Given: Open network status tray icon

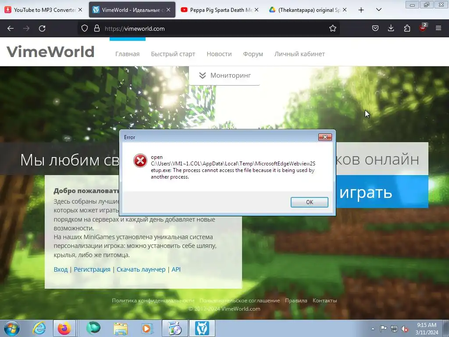Looking at the screenshot, I should tap(394, 329).
